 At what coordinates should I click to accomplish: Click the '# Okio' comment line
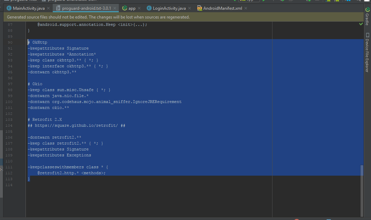(35, 84)
